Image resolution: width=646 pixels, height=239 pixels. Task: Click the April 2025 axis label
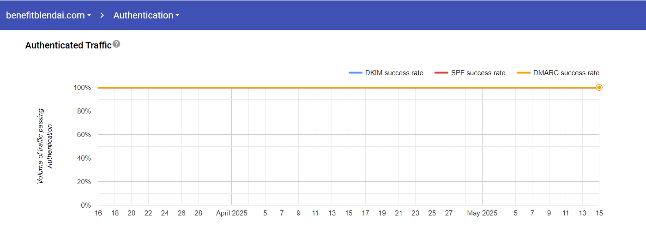point(231,213)
